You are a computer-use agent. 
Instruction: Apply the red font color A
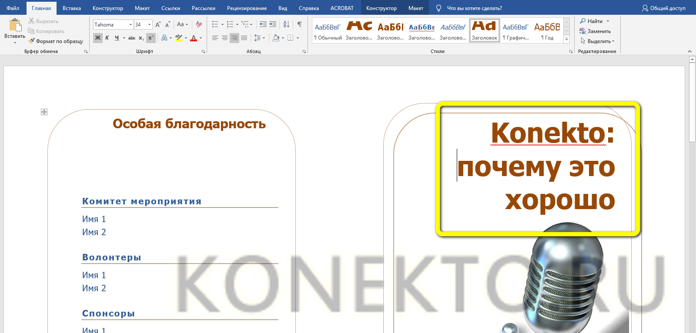[194, 38]
